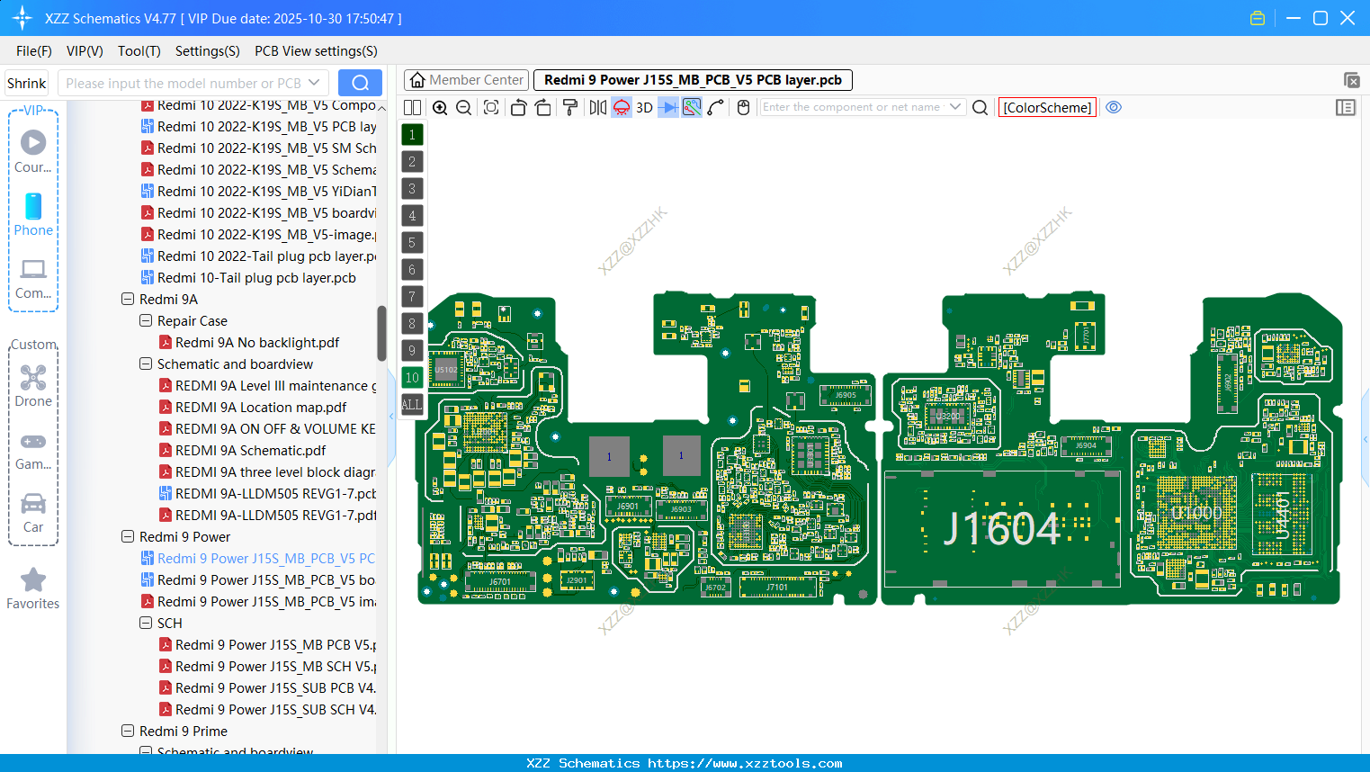
Task: Open the component or net name dropdown
Action: tap(955, 107)
